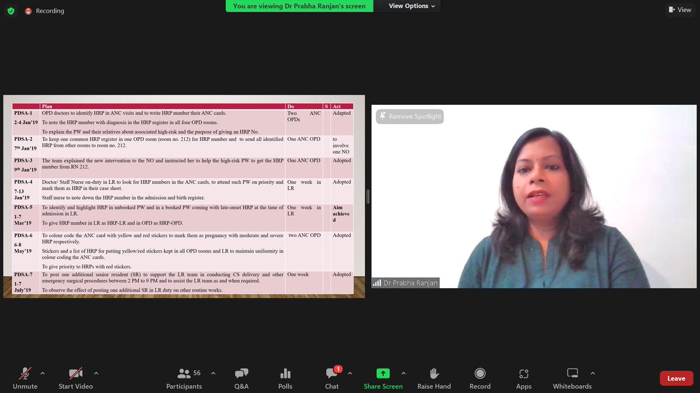The image size is (700, 393).
Task: Click the red Leave button
Action: point(676,378)
